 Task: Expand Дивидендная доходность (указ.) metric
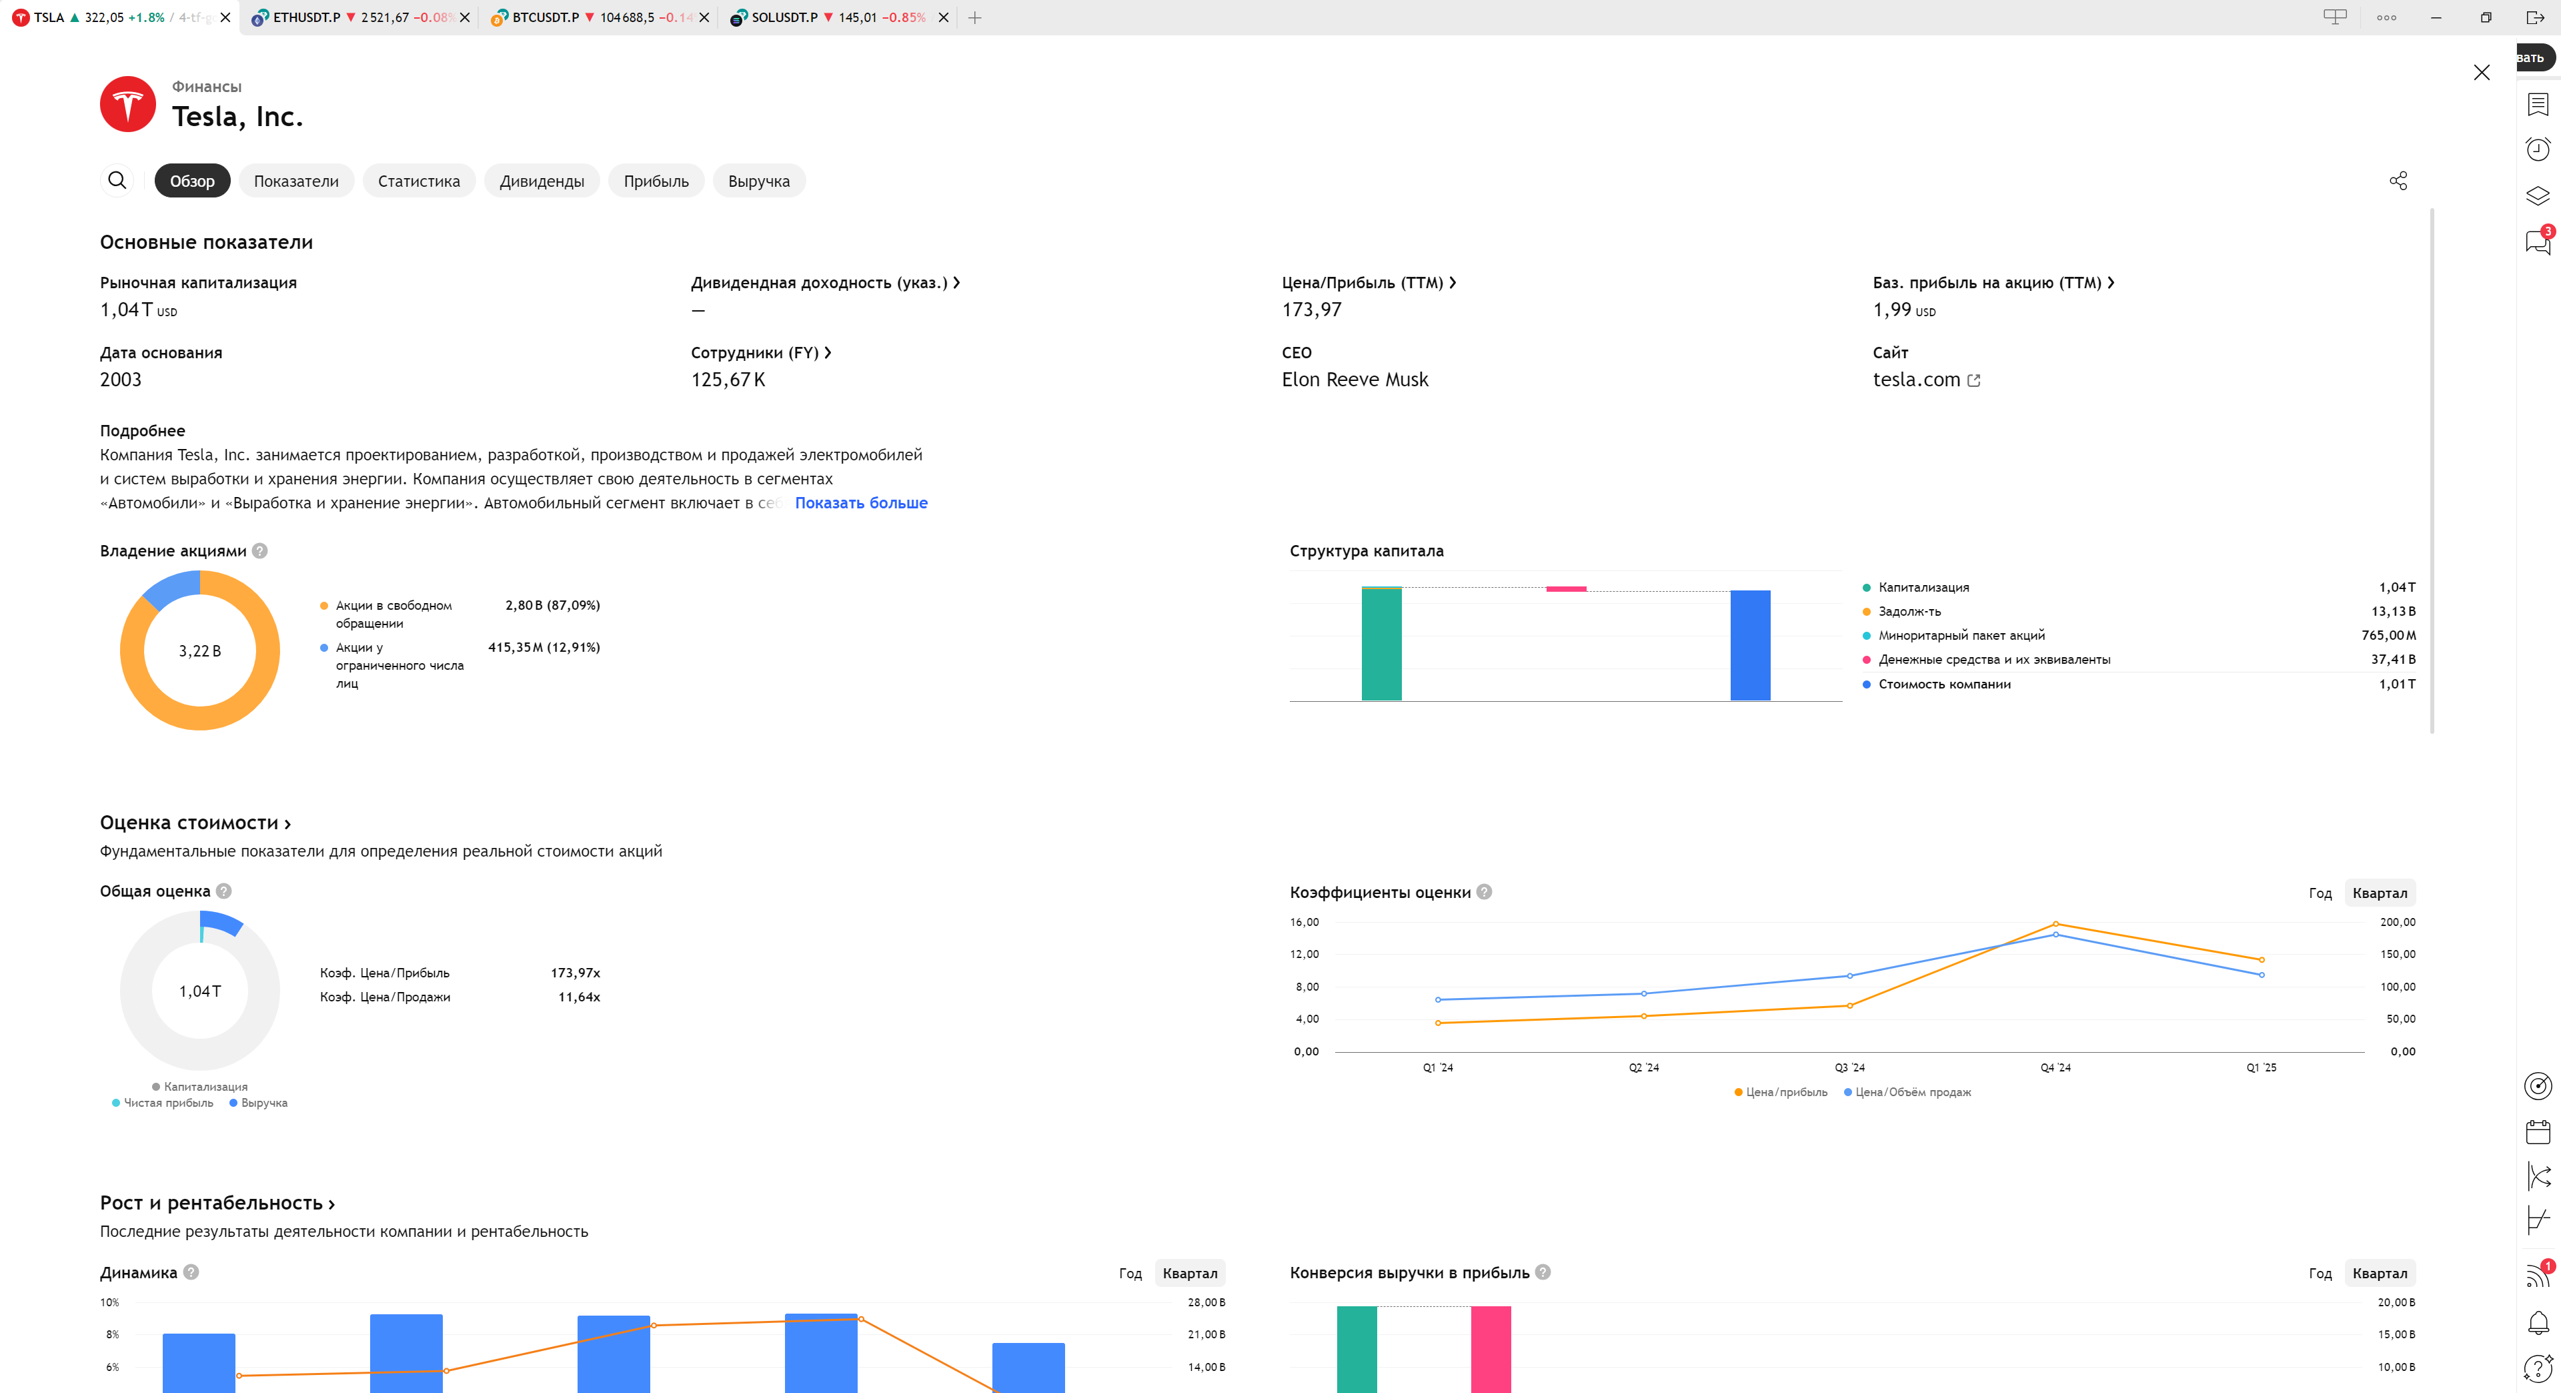[x=825, y=282]
